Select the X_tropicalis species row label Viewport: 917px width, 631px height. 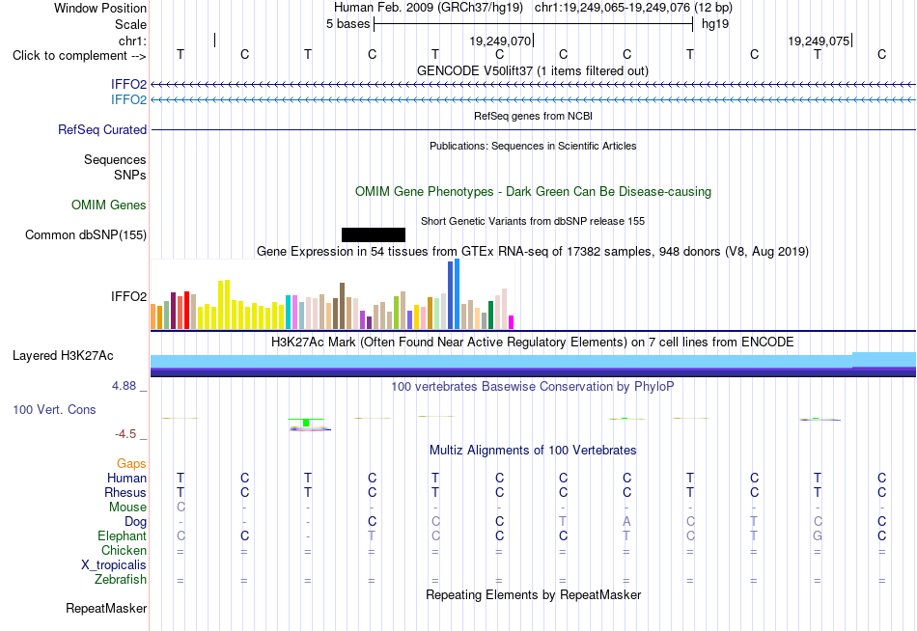click(114, 565)
